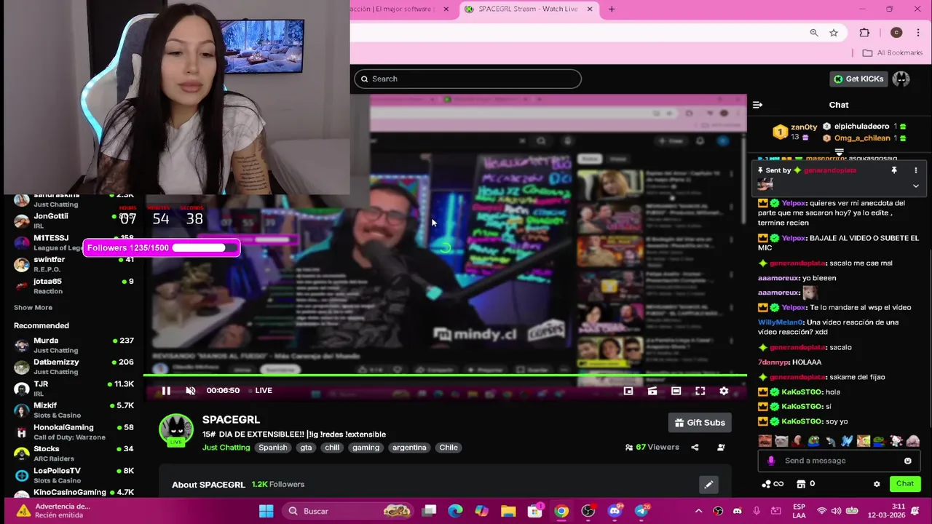
Task: Open Chrome three-dot menu
Action: pos(917,33)
